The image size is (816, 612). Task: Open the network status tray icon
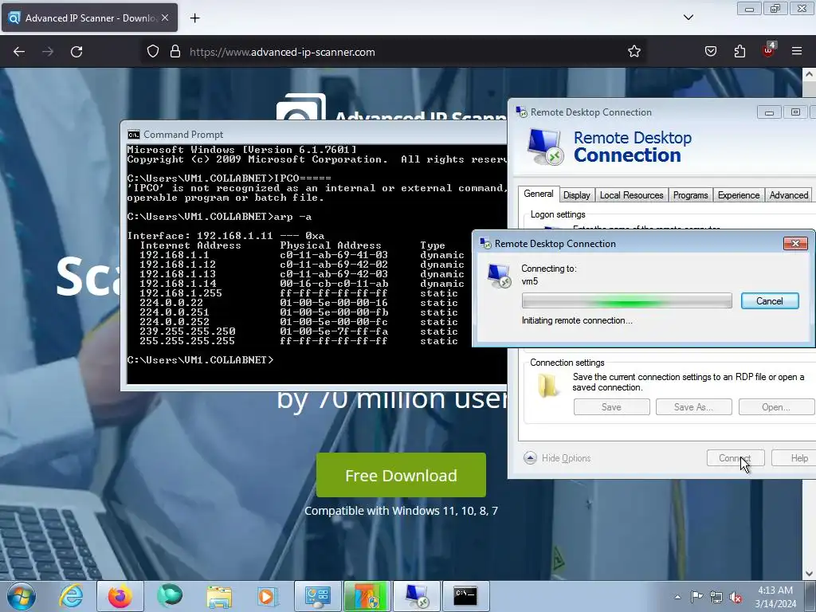coord(716,597)
